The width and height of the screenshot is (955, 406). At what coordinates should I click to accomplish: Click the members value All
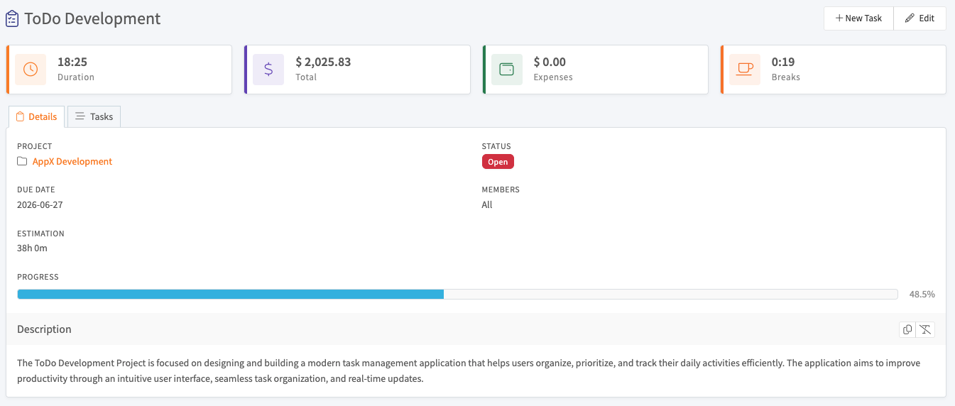pos(487,205)
